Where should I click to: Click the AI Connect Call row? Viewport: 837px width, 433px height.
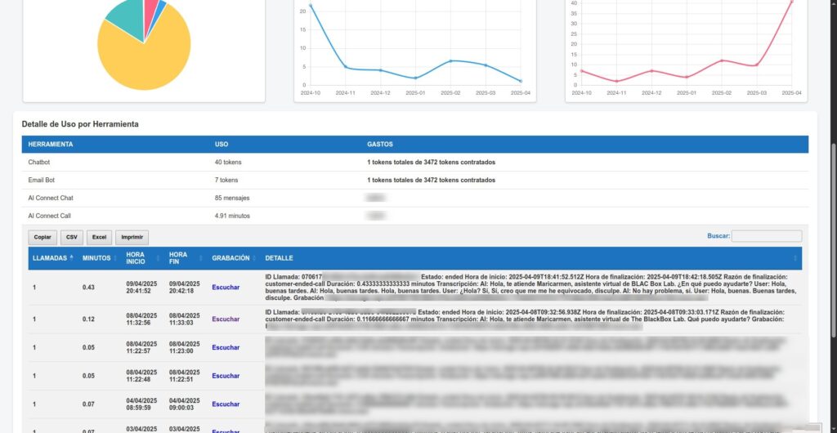(414, 216)
